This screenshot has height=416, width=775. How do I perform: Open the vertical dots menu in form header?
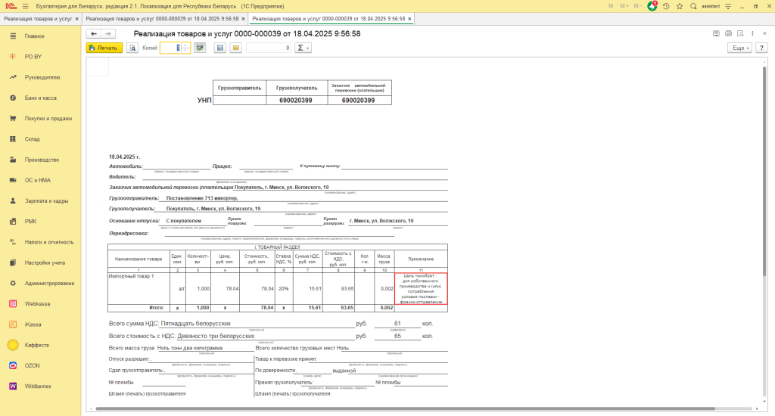752,33
